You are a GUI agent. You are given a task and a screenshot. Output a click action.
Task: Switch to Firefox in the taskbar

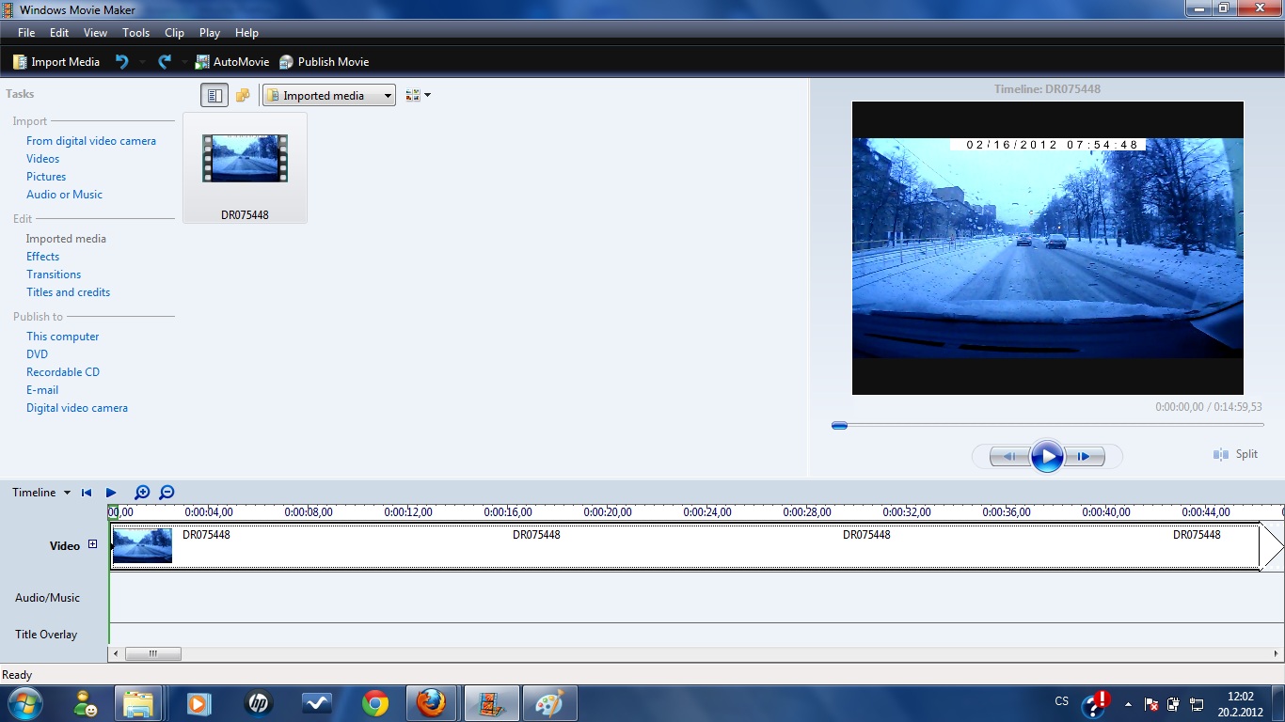pyautogui.click(x=431, y=703)
